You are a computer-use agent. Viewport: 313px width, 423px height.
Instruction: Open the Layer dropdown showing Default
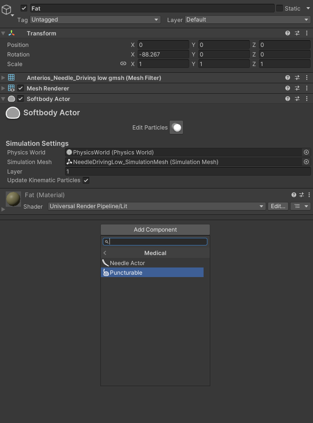(x=247, y=20)
